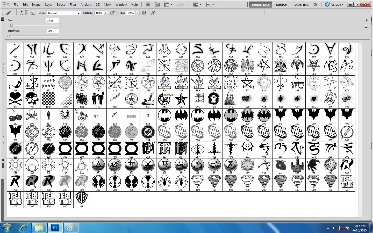The width and height of the screenshot is (373, 233).
Task: Open Windows Explorer folder from taskbar
Action: pyautogui.click(x=39, y=228)
